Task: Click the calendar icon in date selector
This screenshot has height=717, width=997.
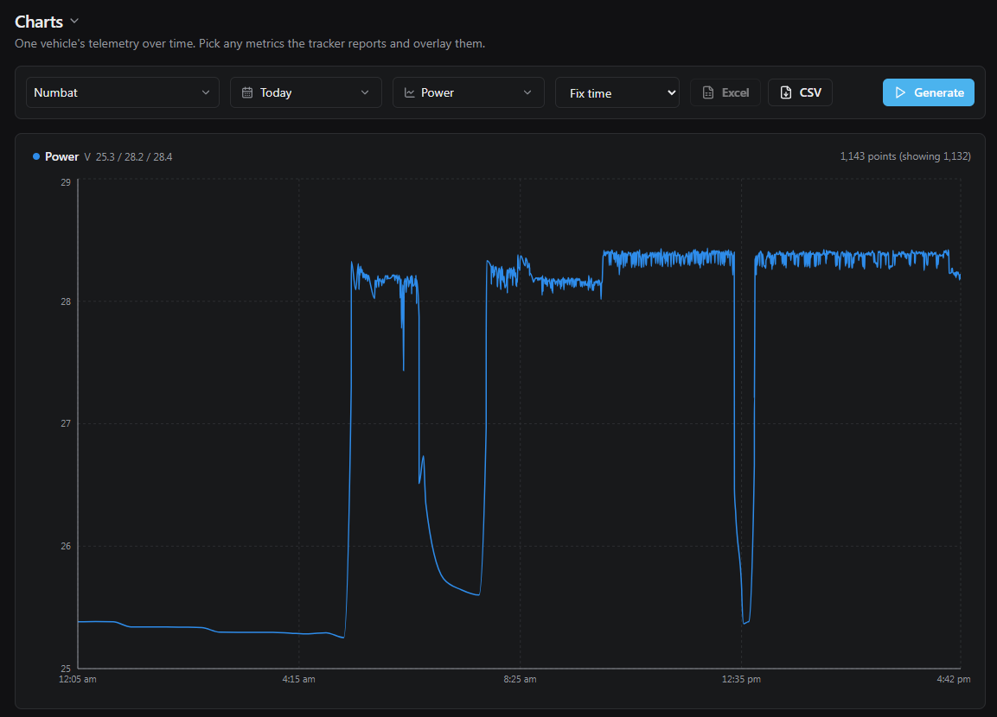Action: click(247, 92)
